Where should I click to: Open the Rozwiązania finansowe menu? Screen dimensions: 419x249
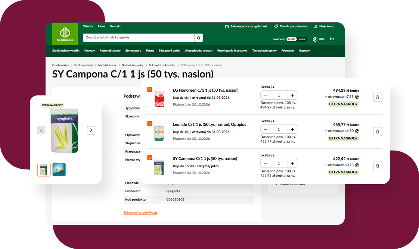click(232, 51)
